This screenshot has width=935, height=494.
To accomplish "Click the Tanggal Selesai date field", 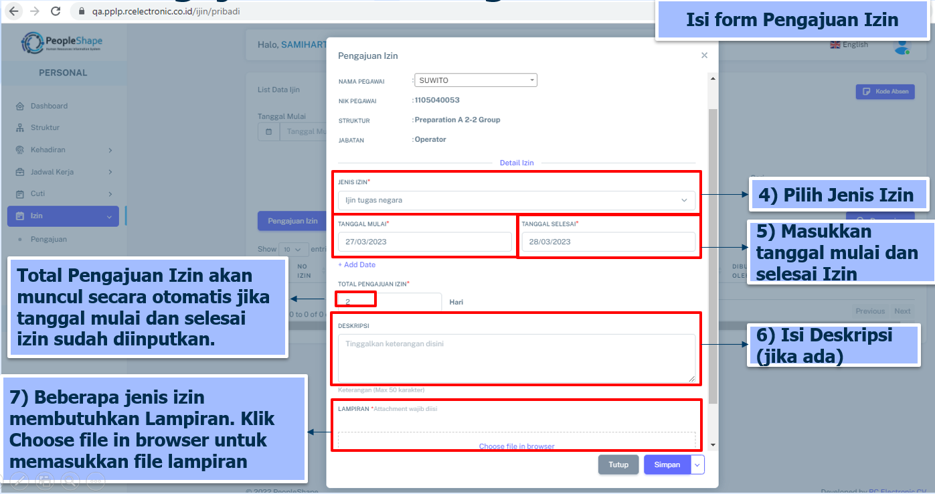I will pos(608,242).
